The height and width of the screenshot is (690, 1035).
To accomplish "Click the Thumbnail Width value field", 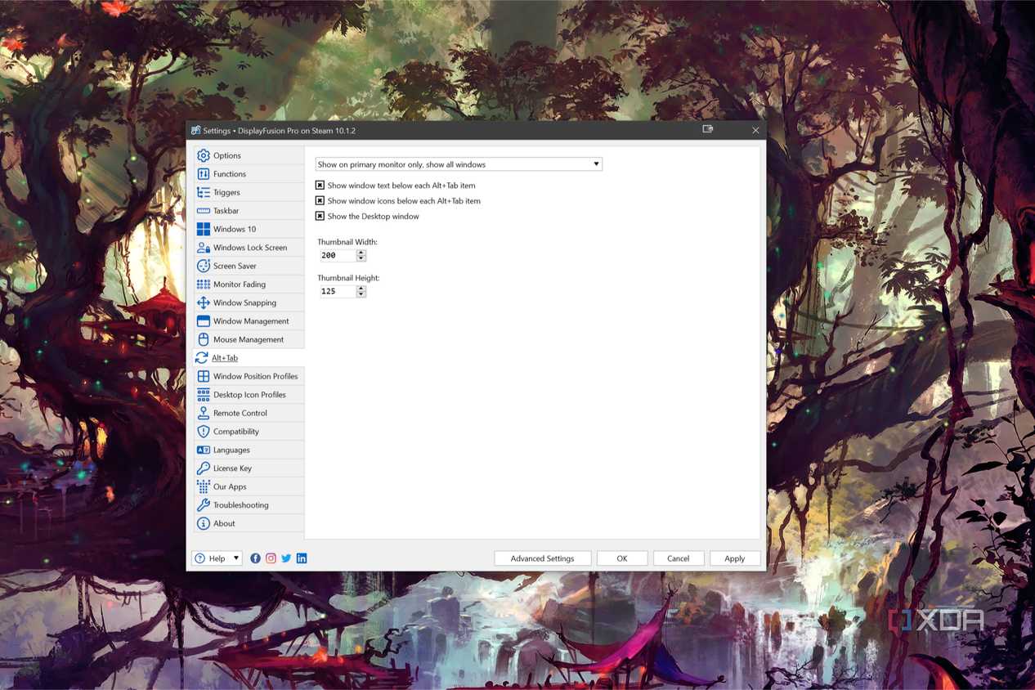I will (x=338, y=255).
